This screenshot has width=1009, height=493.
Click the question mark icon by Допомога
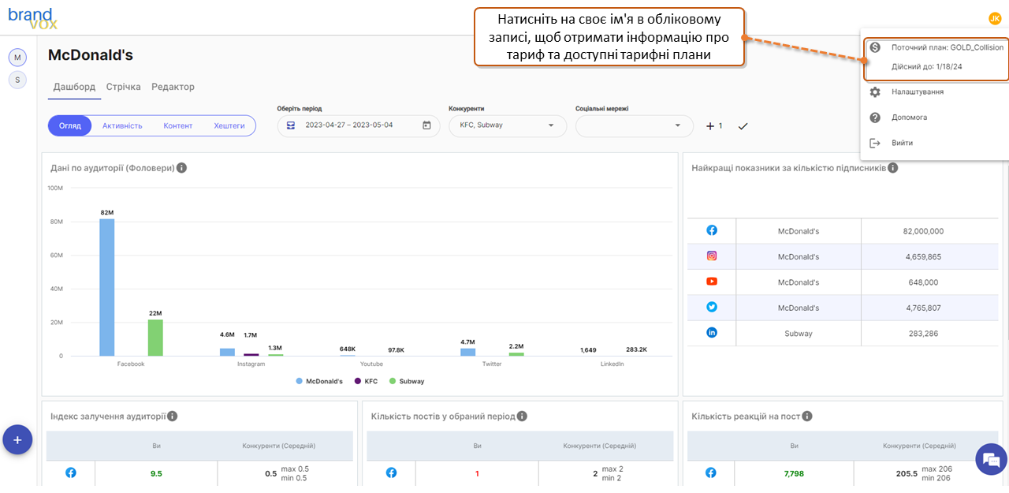(x=875, y=118)
